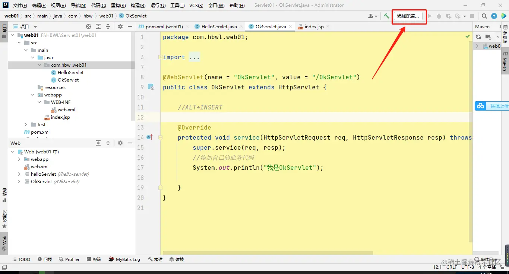Reload Maven projects refresh icon
The height and width of the screenshot is (274, 509).
(x=478, y=37)
